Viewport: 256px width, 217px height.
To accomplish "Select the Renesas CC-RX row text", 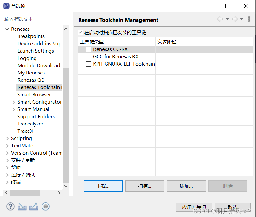I will click(x=111, y=49).
